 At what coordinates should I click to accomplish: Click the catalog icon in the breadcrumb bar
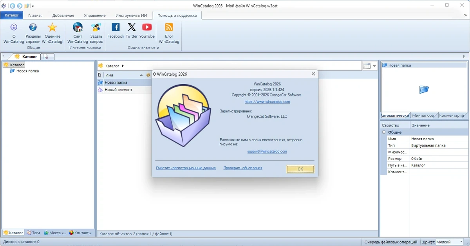101,66
